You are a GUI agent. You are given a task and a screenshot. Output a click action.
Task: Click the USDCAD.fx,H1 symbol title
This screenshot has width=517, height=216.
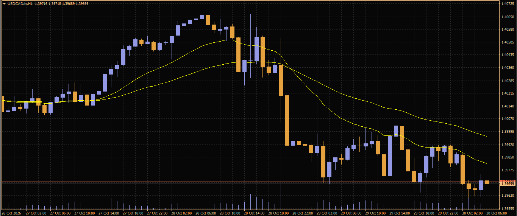tap(20, 3)
